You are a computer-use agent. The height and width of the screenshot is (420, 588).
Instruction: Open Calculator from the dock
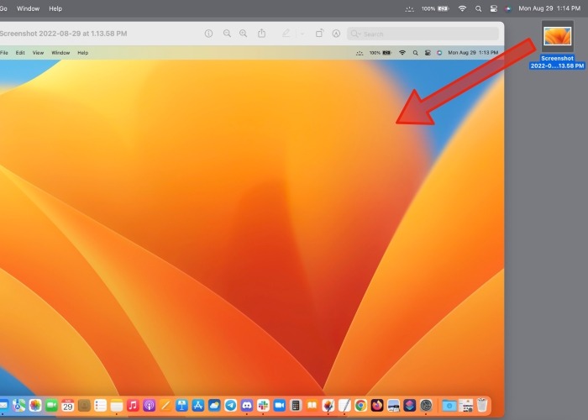[x=296, y=406]
